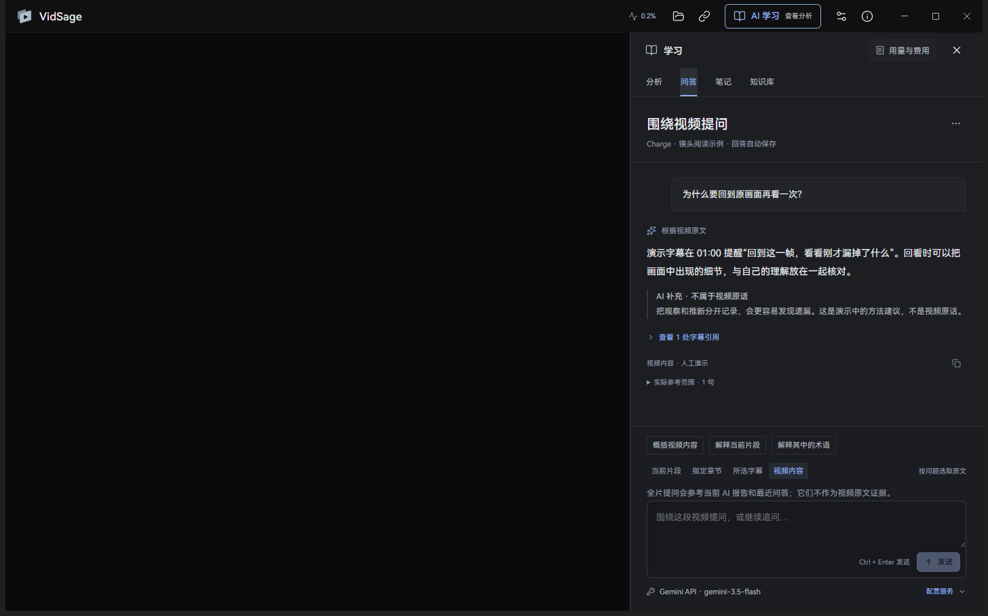Switch to the 分析 tab

[x=654, y=82]
